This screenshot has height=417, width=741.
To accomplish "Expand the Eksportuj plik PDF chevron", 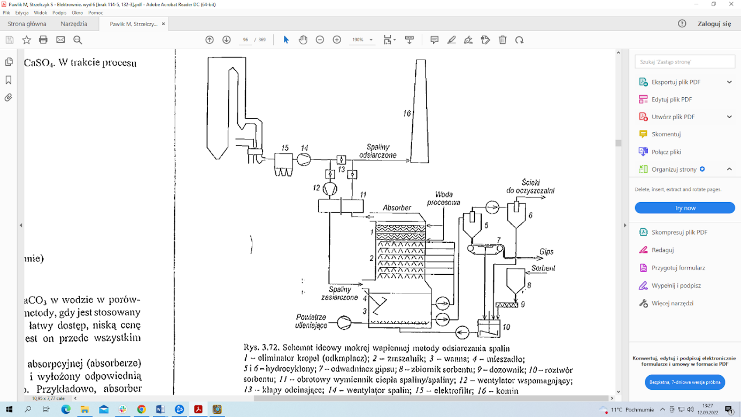I will click(729, 82).
